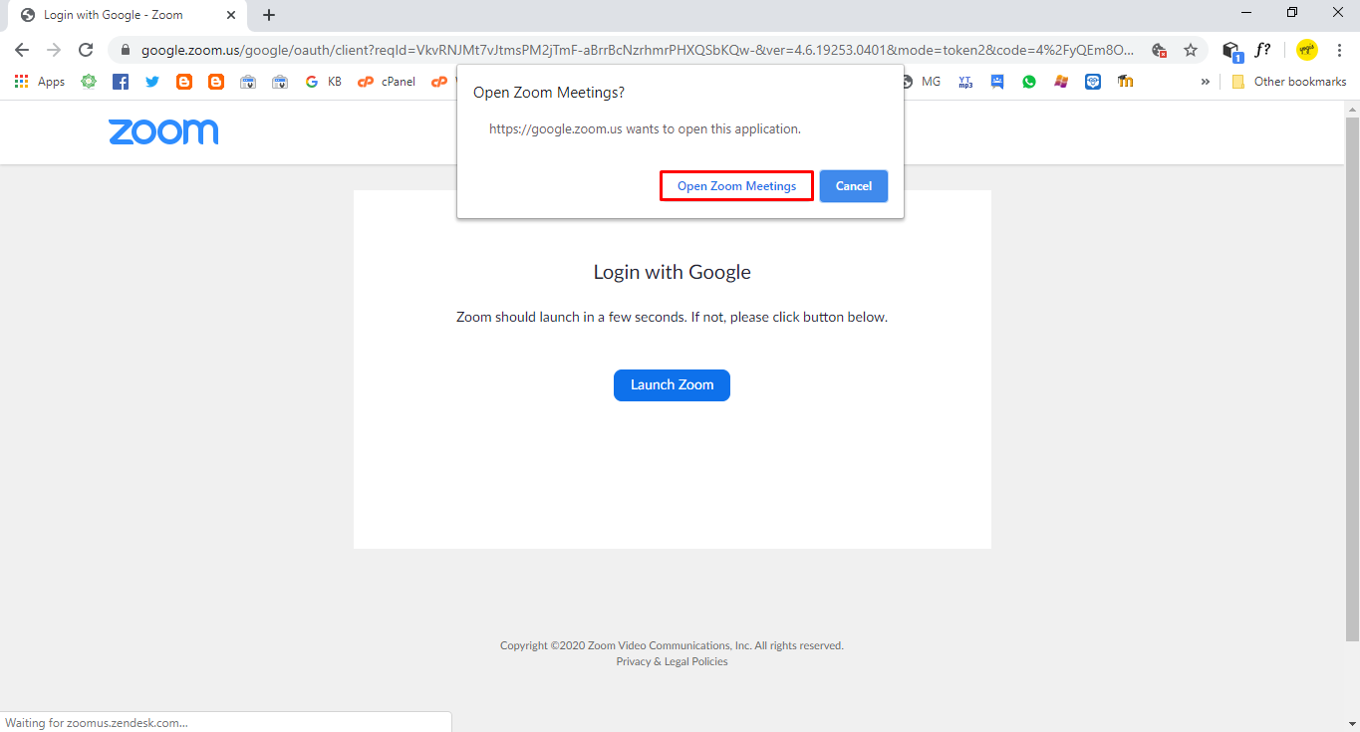Click the Login with Google heading

click(672, 272)
